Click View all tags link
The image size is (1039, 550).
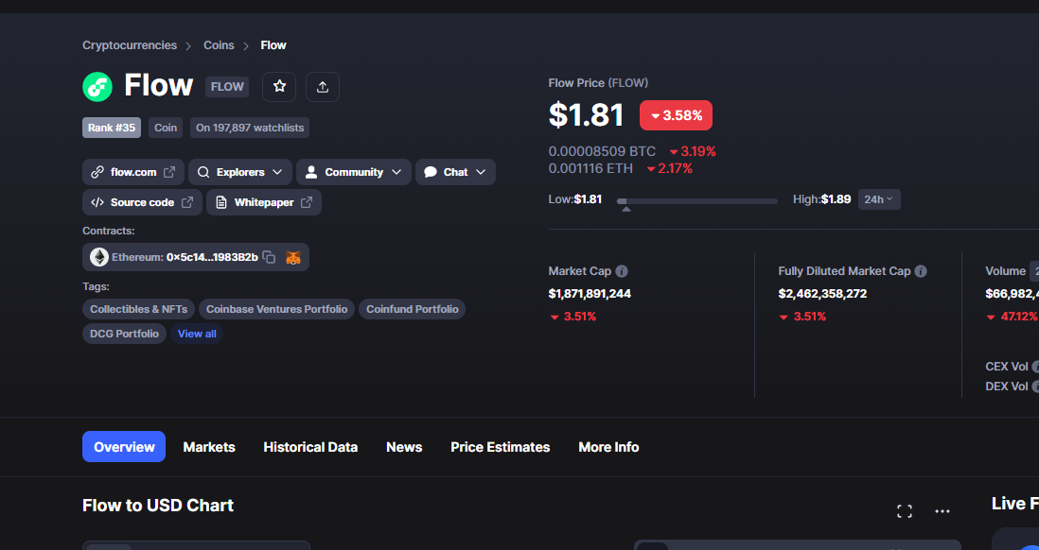(x=197, y=334)
